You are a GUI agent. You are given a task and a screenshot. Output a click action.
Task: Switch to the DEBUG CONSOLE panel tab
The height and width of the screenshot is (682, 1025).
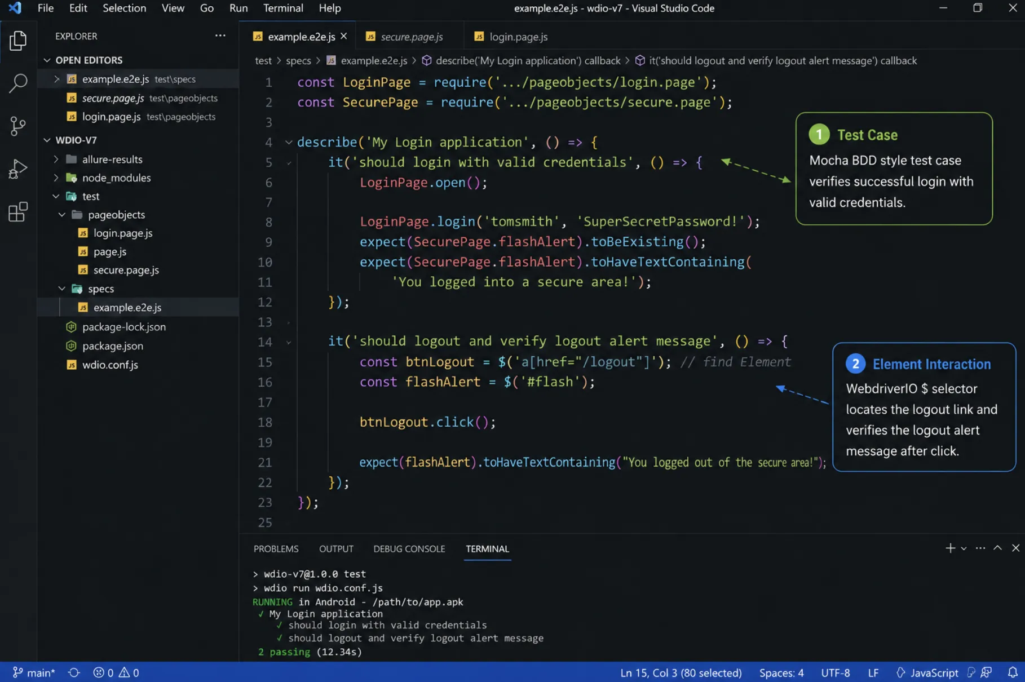pos(409,548)
